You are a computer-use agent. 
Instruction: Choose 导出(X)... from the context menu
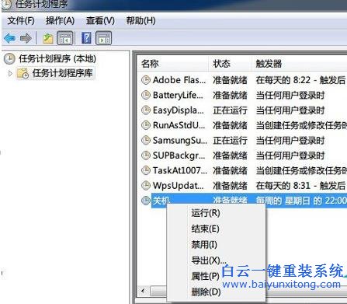[x=209, y=260]
